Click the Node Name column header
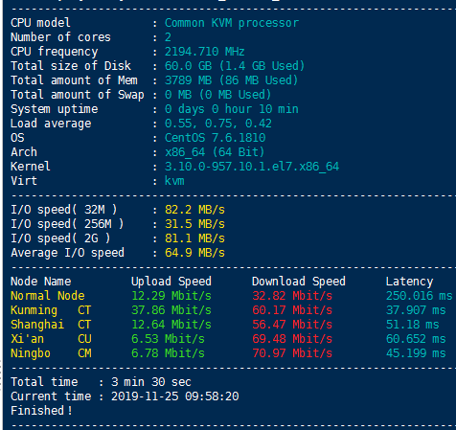456x430 pixels. pyautogui.click(x=41, y=282)
